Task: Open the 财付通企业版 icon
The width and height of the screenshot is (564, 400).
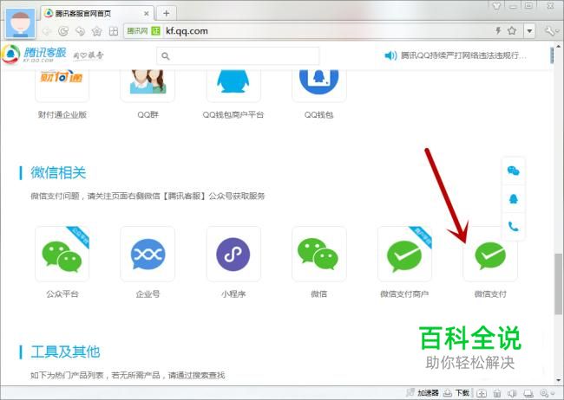Action: [62, 85]
